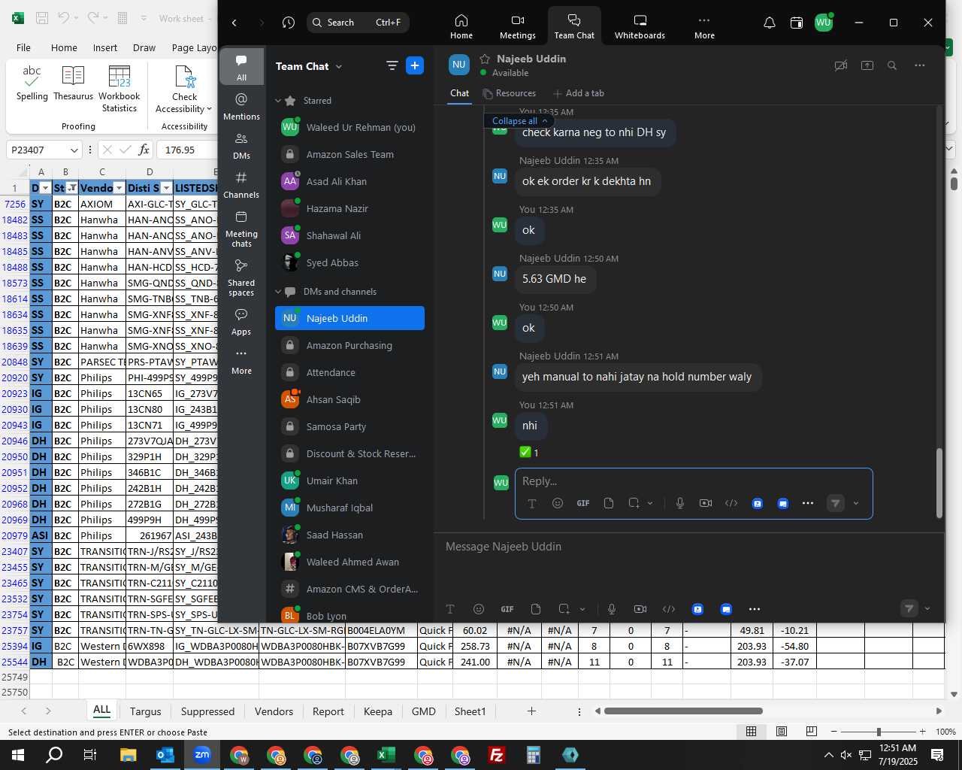Collapse the DMs and channels section
962x770 pixels.
coord(278,292)
